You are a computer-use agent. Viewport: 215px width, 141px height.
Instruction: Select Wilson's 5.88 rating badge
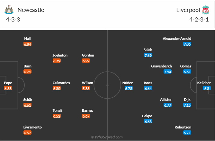(x=86, y=88)
